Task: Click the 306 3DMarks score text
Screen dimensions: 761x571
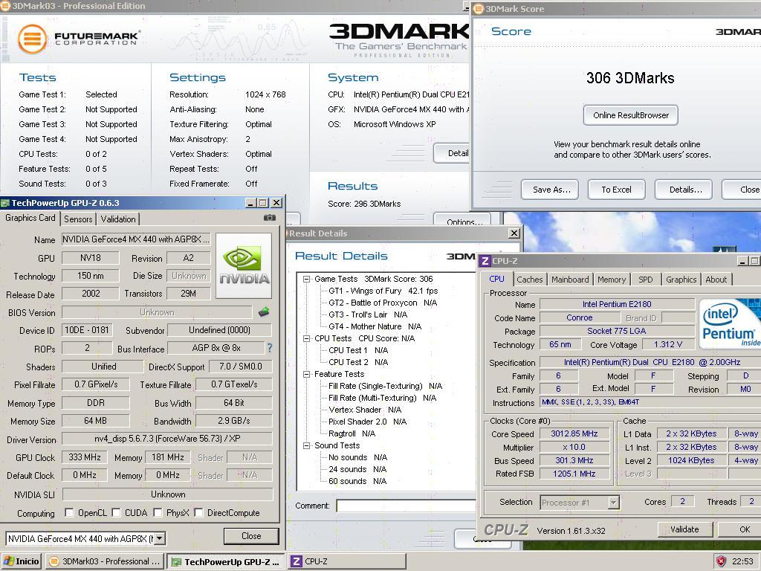Action: pyautogui.click(x=630, y=78)
